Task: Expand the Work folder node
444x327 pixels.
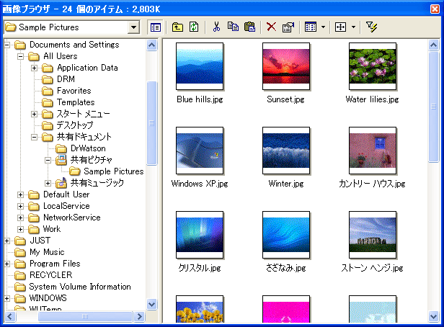Action: 20,229
